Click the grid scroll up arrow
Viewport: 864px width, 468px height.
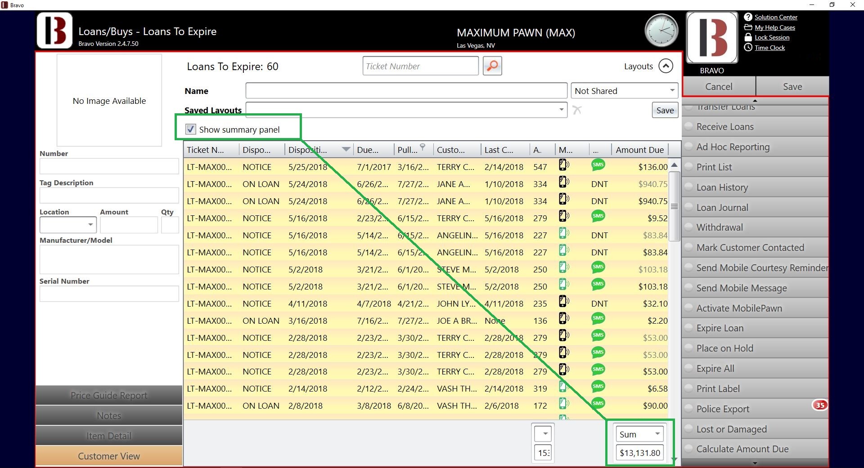(674, 165)
